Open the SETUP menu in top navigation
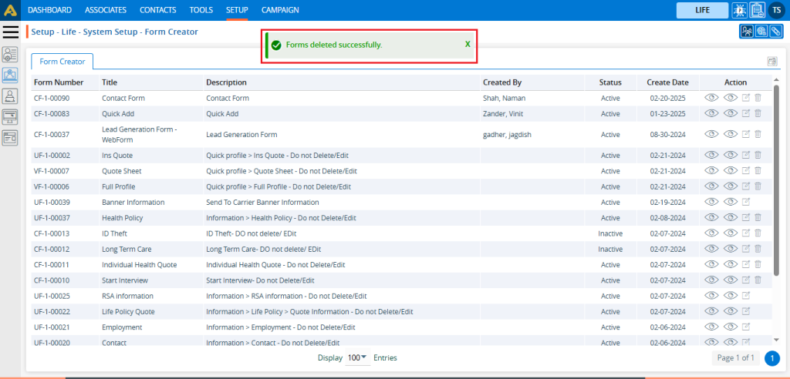Screen dimensions: 790x379 (x=237, y=10)
